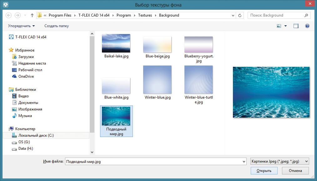This screenshot has height=181, width=317.
Task: Click the Открыть button
Action: (x=264, y=171)
